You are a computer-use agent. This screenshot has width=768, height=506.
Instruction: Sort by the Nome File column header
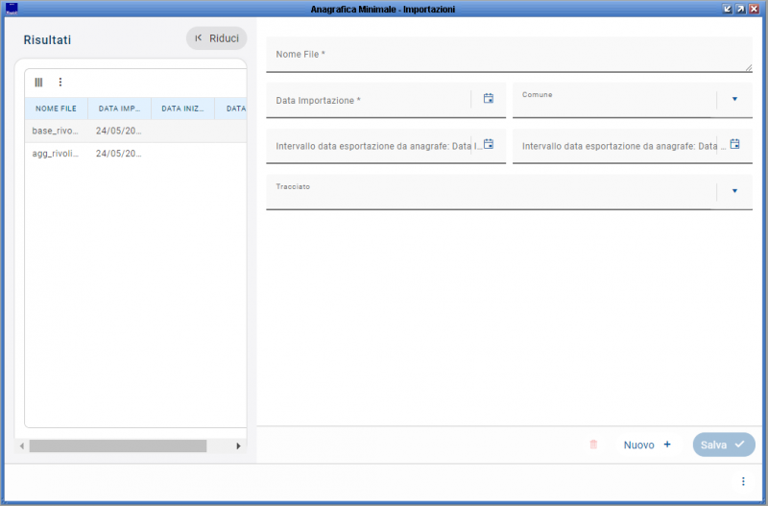pyautogui.click(x=56, y=108)
